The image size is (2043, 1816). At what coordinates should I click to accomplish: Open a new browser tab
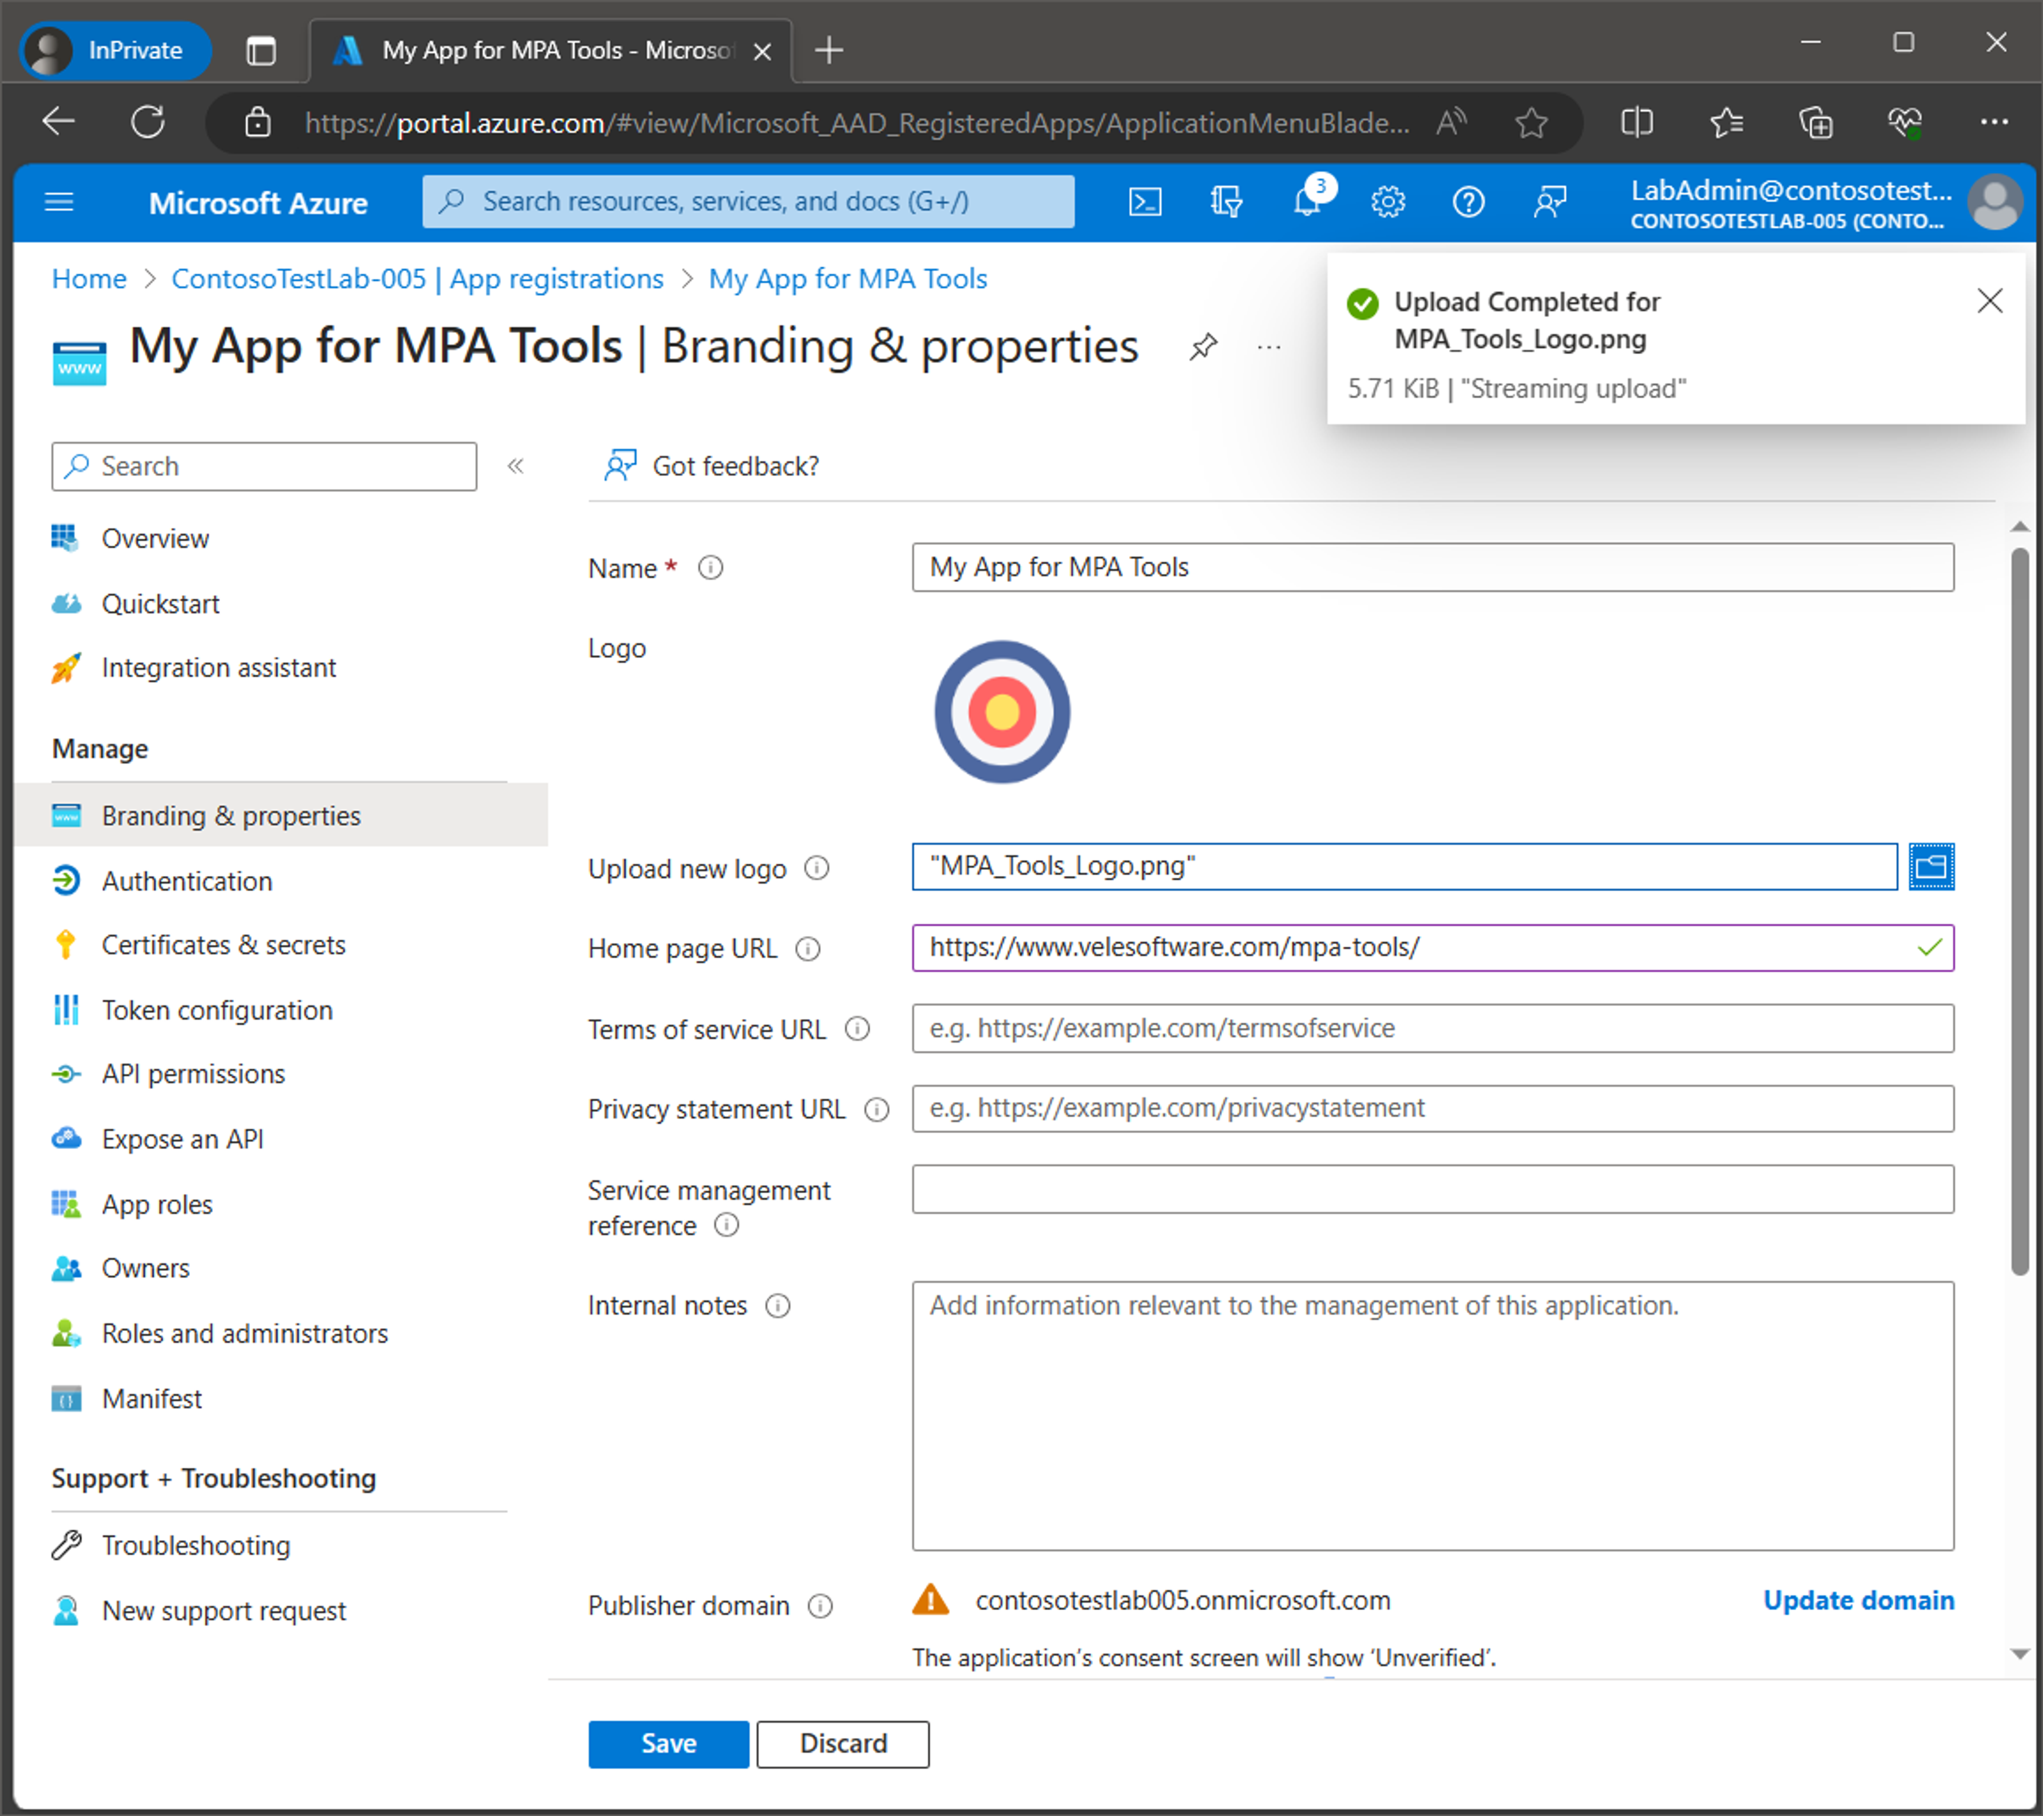point(828,49)
